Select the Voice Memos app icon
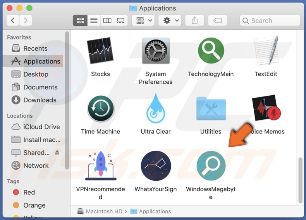 pos(266,108)
